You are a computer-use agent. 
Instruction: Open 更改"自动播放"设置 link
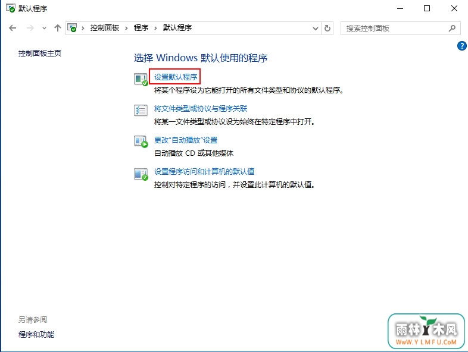186,140
